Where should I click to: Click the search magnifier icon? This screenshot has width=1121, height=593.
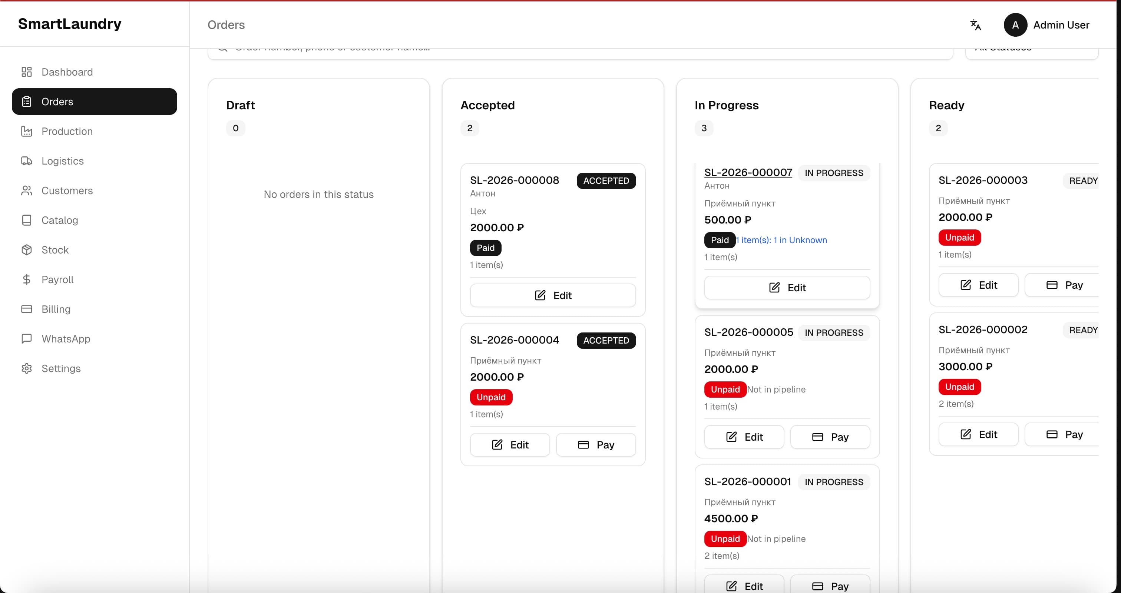[x=222, y=48]
